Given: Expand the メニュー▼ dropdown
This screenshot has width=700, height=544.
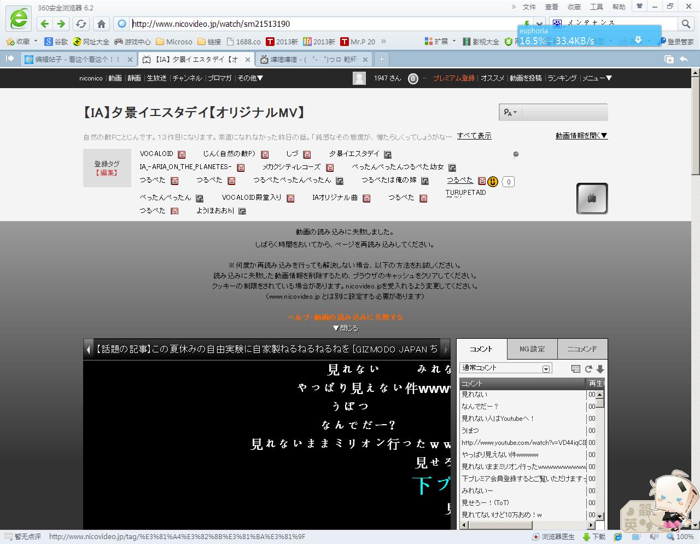Looking at the screenshot, I should pos(597,78).
